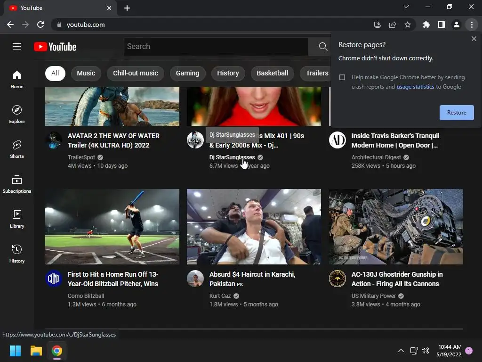
Task: Go to Home in sidebar
Action: point(17,79)
